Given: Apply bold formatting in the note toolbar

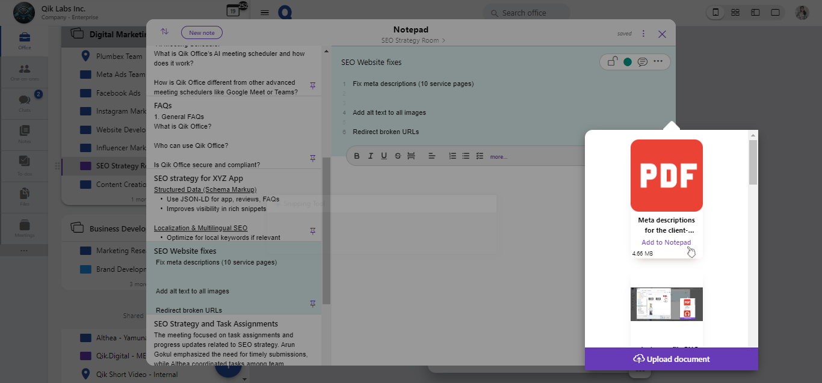Looking at the screenshot, I should pyautogui.click(x=357, y=156).
